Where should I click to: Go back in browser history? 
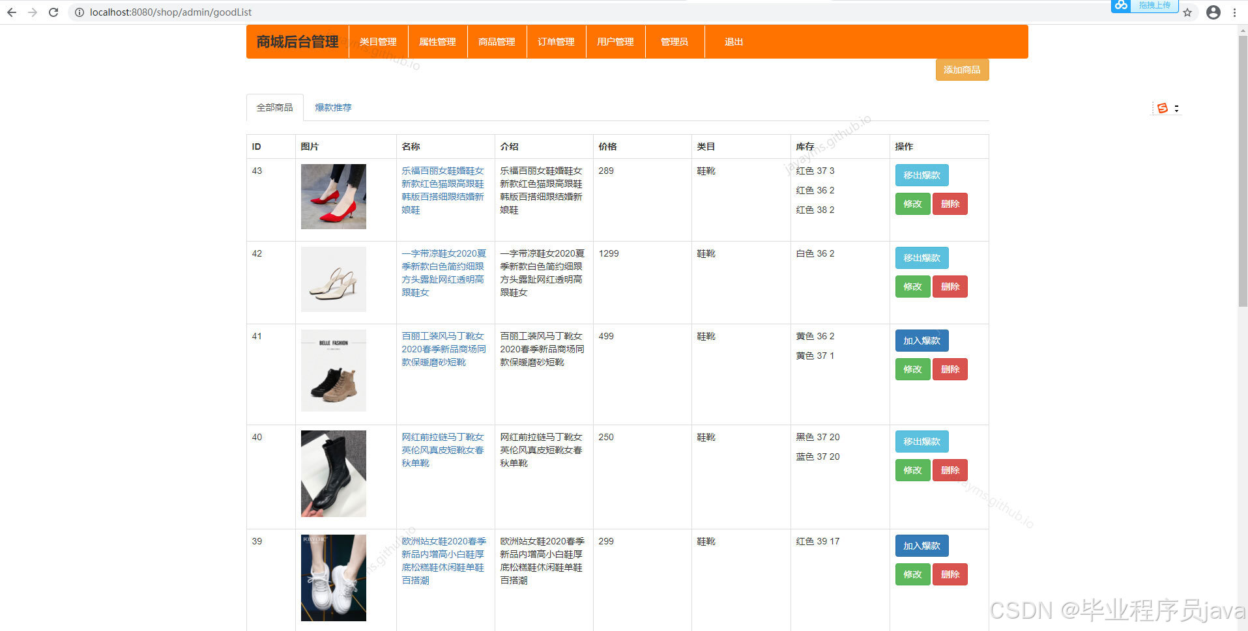click(x=12, y=12)
